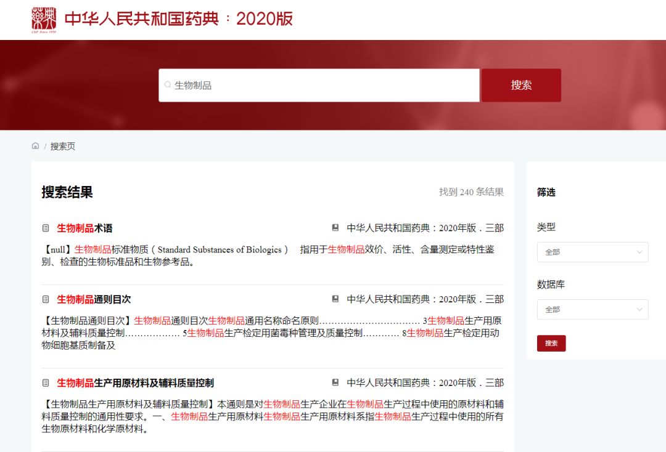Image resolution: width=666 pixels, height=452 pixels.
Task: Click the home icon in breadcrumb
Action: (35, 146)
